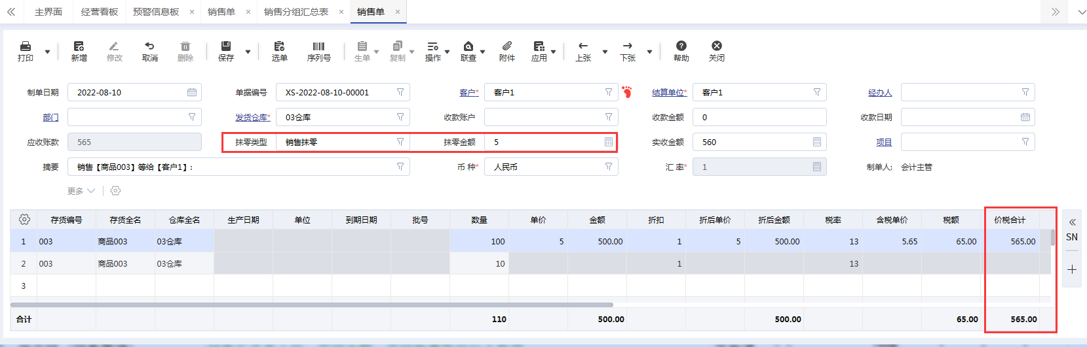Viewport: 1087px width, 347px height.
Task: Click the SN button beside table
Action: (x=1071, y=237)
